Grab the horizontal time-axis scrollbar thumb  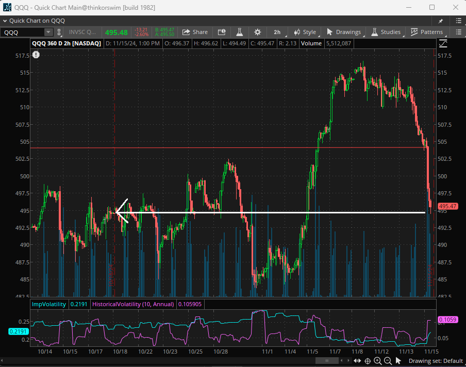pos(327,361)
